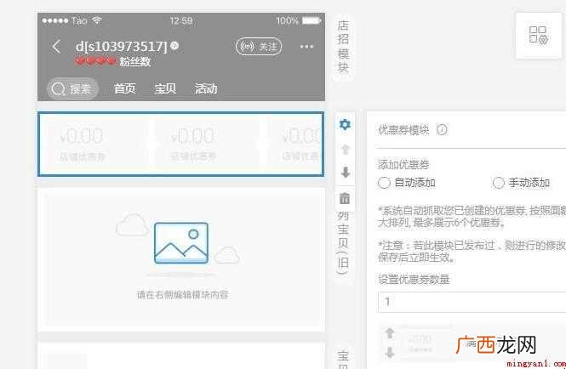Click the 请在右侧编辑模块内容 hint text
566x369 pixels.
(183, 295)
